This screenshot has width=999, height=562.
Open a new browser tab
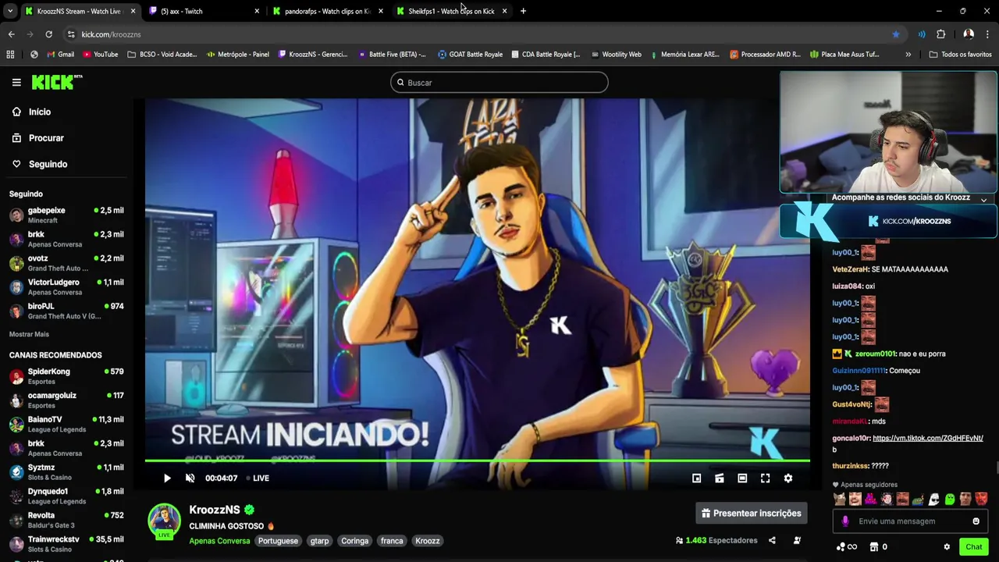(523, 11)
